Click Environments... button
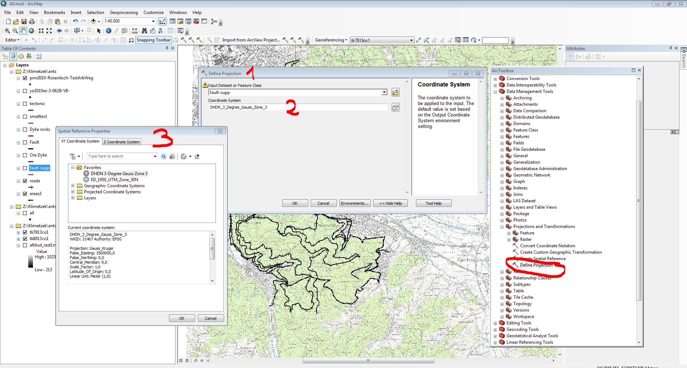 pyautogui.click(x=355, y=203)
